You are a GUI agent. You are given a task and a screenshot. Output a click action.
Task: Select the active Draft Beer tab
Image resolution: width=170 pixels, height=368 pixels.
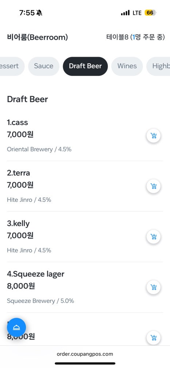85,66
